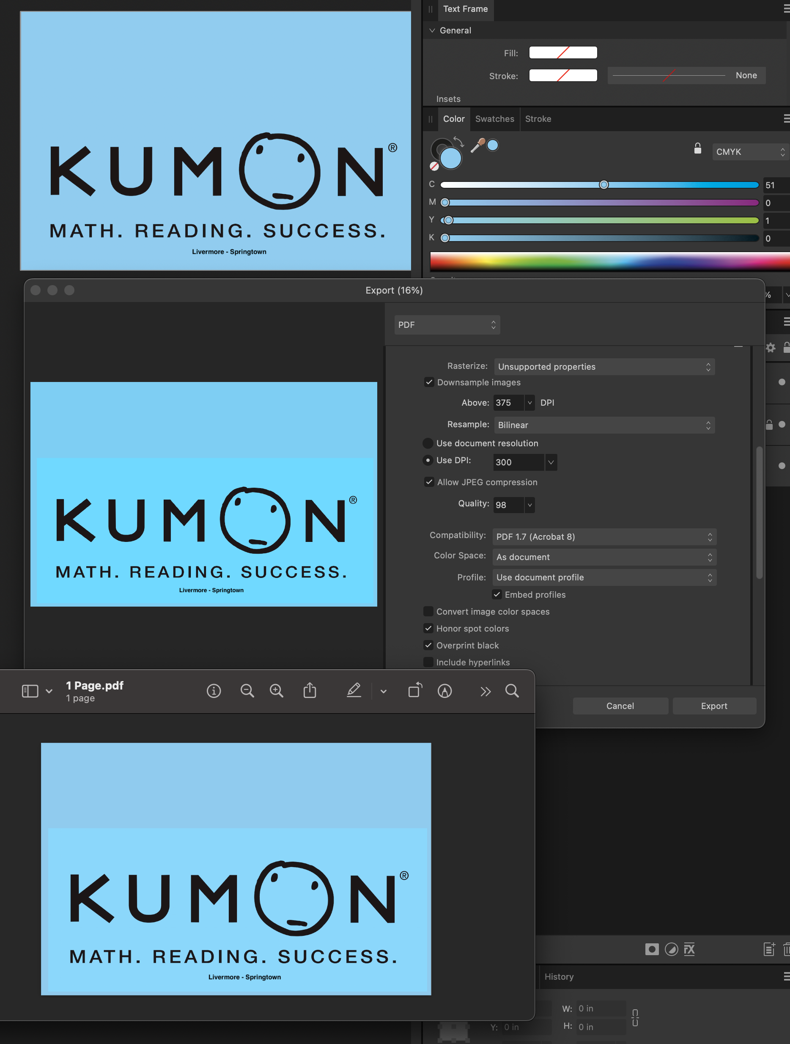Zoom in in the Preview toolbar
790x1044 pixels.
point(277,691)
